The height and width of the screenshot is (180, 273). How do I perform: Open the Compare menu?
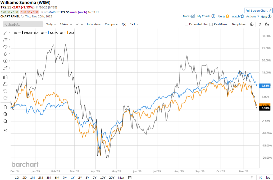point(111,24)
